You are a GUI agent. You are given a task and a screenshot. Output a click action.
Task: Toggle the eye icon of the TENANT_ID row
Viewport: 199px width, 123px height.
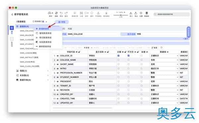point(57,86)
